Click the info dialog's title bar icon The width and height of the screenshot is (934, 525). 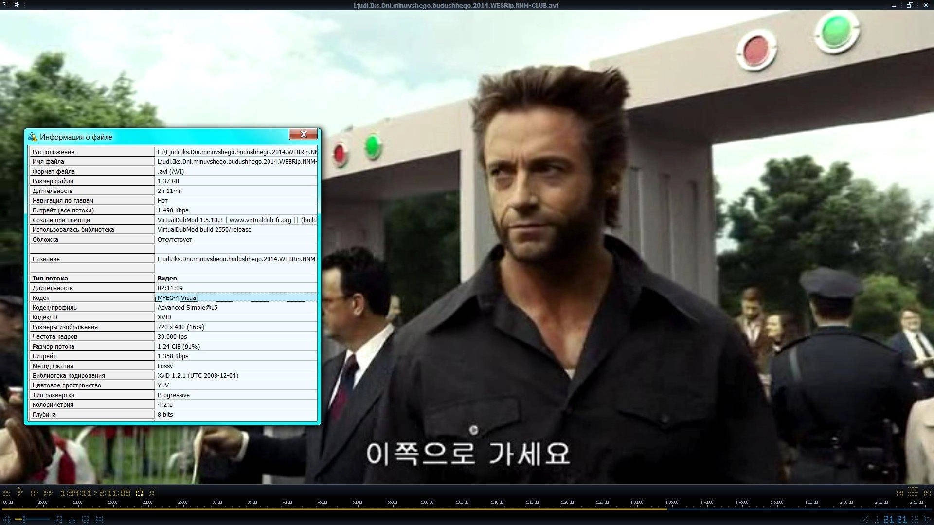[32, 137]
